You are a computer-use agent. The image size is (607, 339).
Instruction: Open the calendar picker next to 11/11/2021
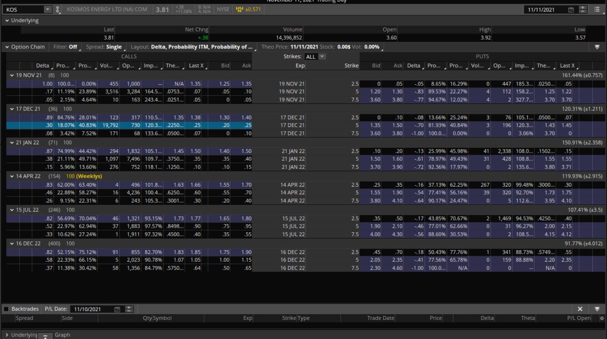(x=571, y=10)
